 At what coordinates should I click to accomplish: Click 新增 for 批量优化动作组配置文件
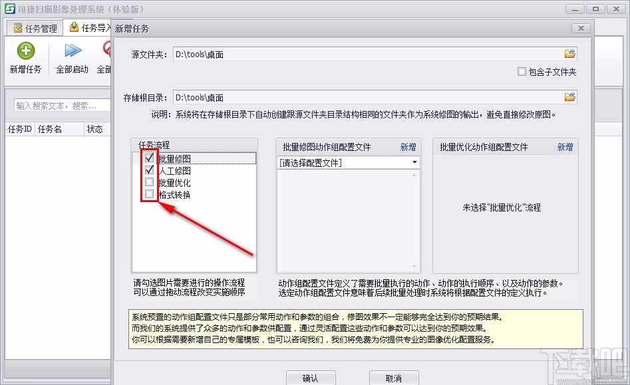(x=565, y=148)
